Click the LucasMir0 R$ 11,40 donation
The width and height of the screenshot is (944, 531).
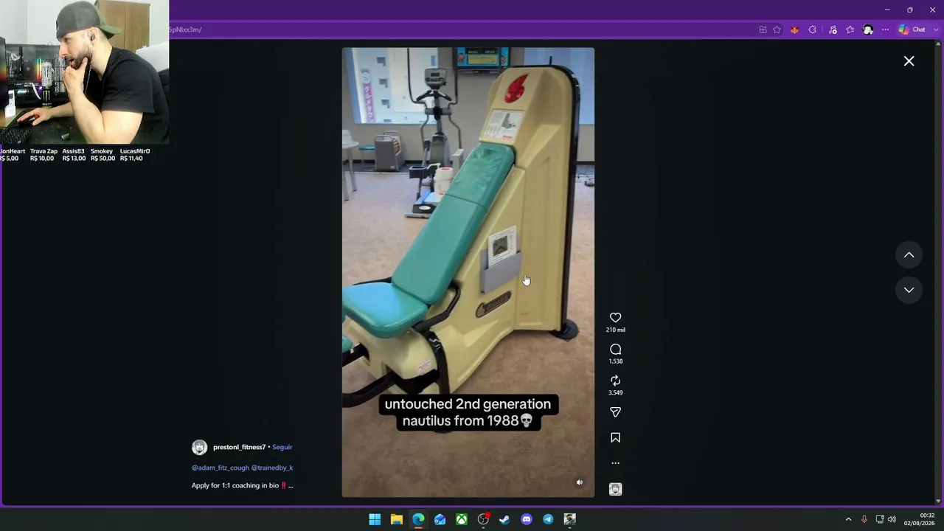(134, 155)
